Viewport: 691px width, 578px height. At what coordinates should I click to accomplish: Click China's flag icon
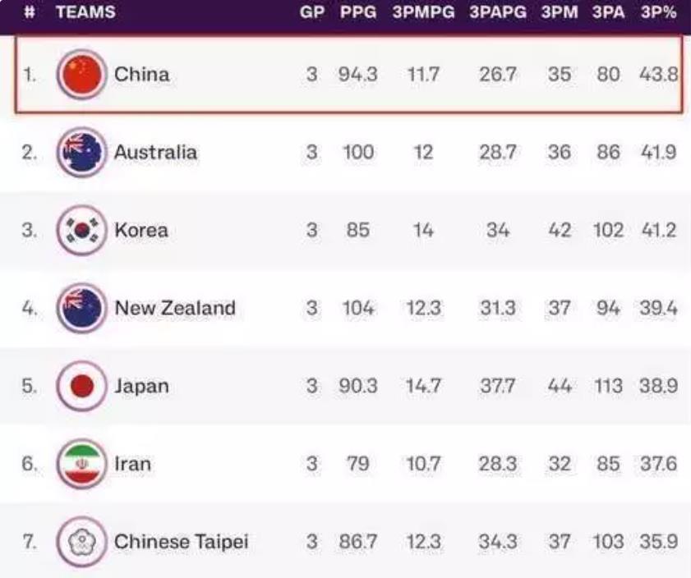(82, 74)
